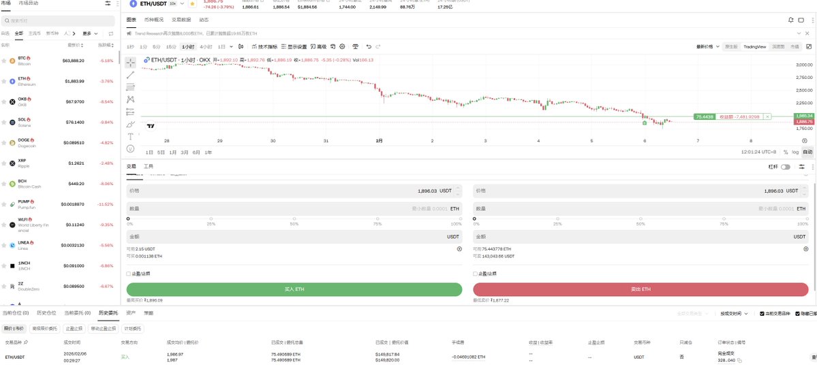The image size is (817, 371).
Task: Sort market list by change percent
Action: (x=106, y=46)
